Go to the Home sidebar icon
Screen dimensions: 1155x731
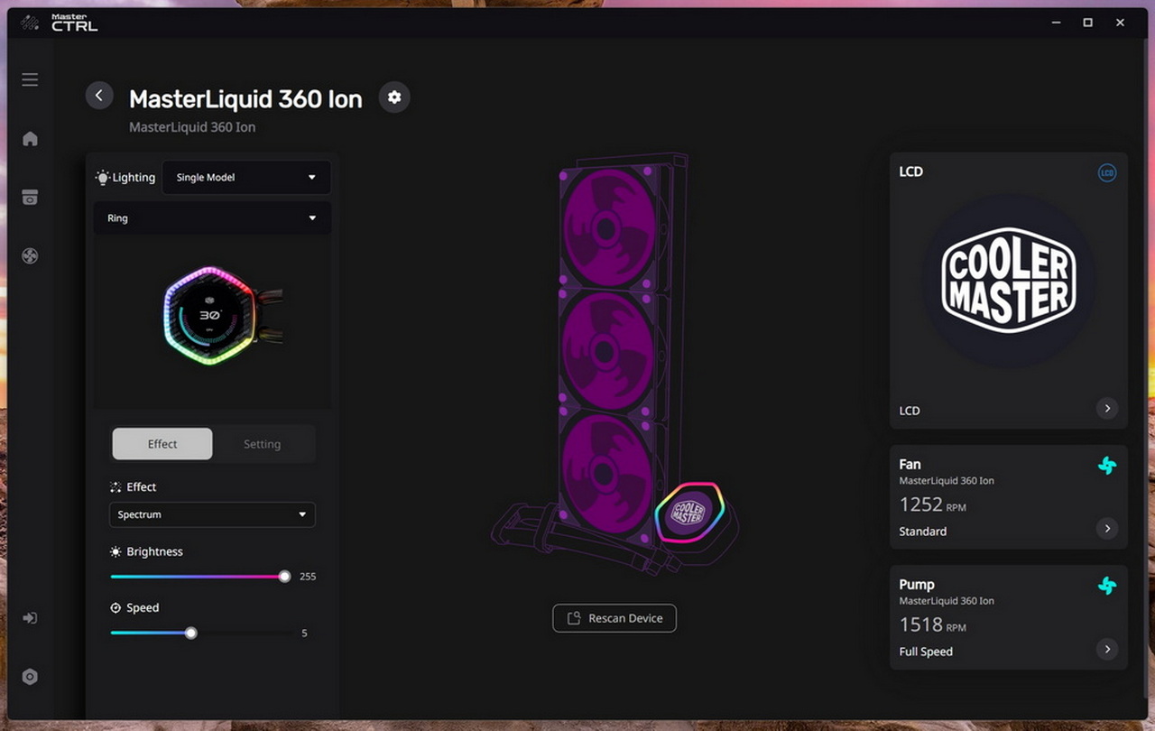point(30,138)
